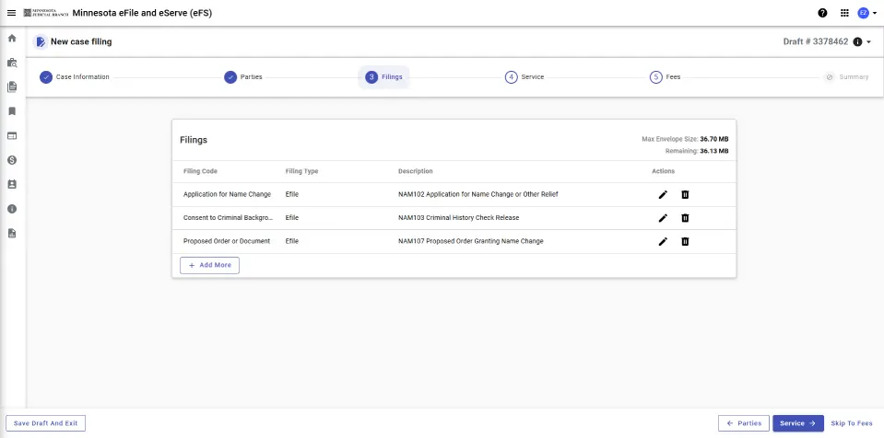The height and width of the screenshot is (438, 884).
Task: Click Filing Type column header
Action: pos(301,171)
